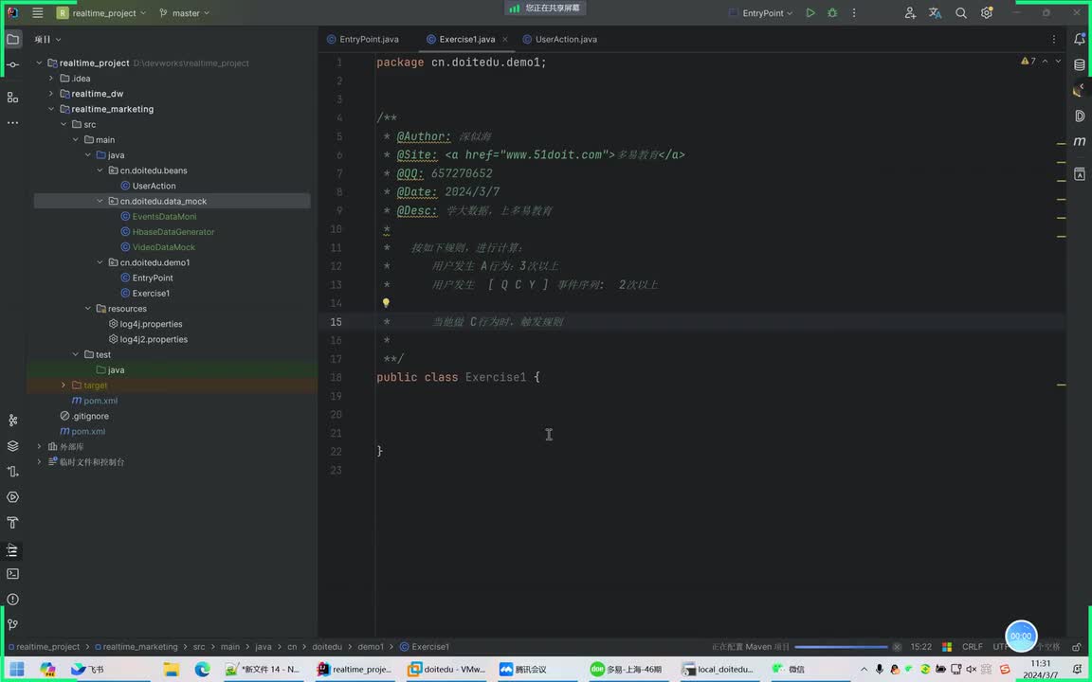Click breadcrumb doitedu in path
The height and width of the screenshot is (682, 1092).
coord(327,647)
